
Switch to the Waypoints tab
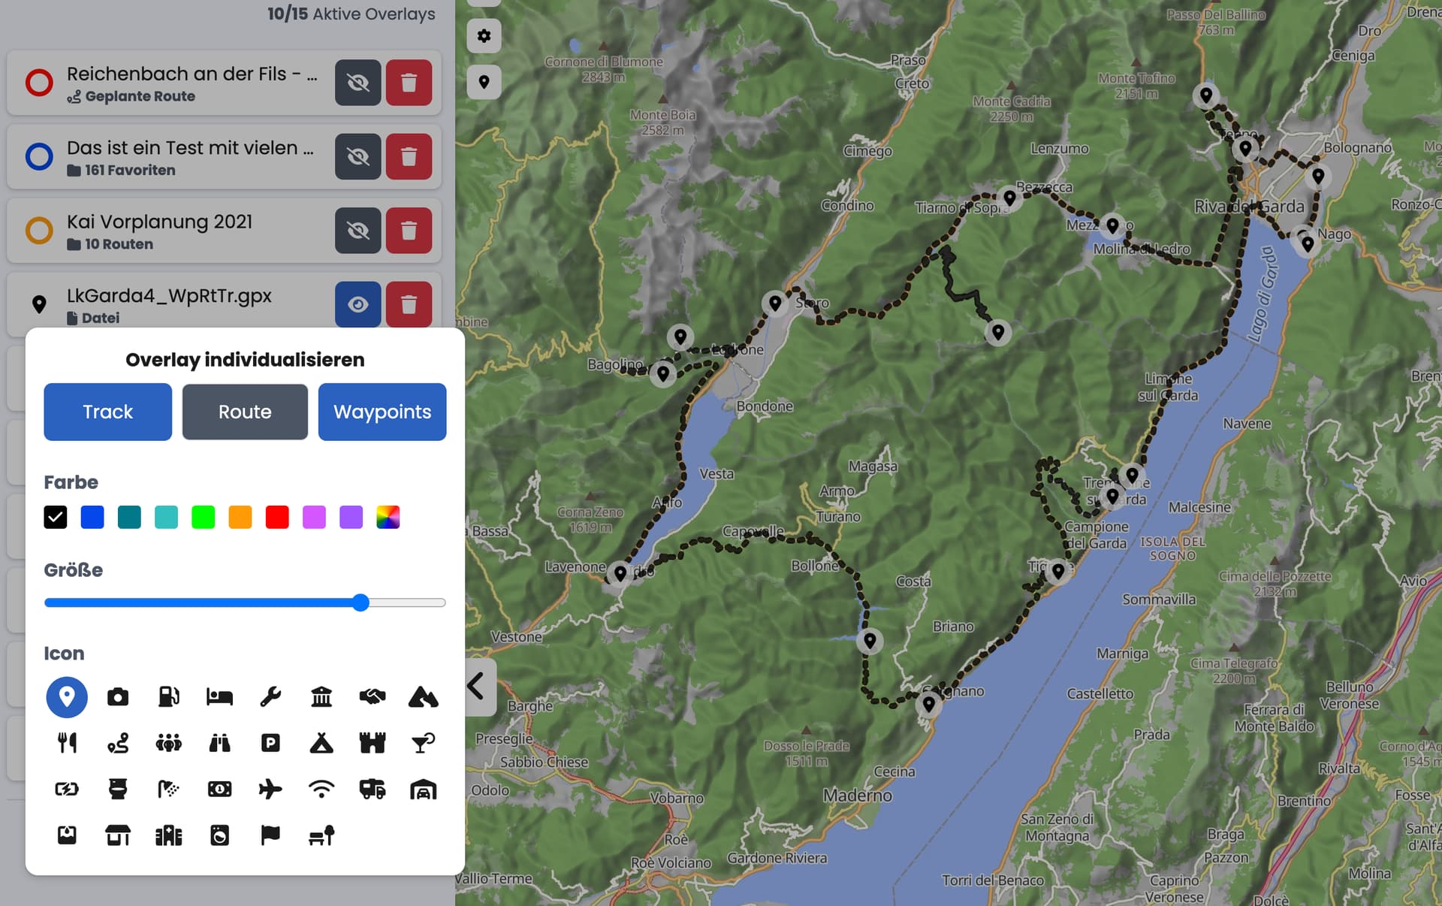coord(382,412)
